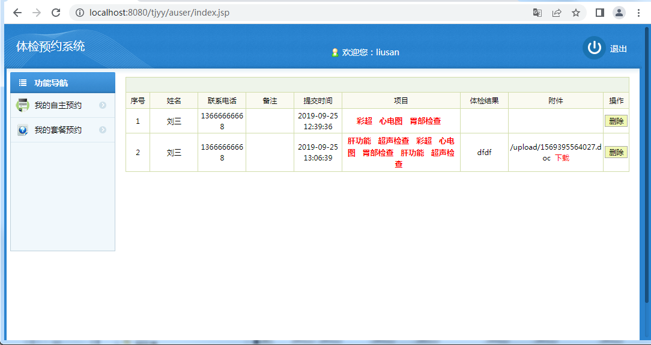
Task: Reload the page with refresh icon
Action: [56, 13]
